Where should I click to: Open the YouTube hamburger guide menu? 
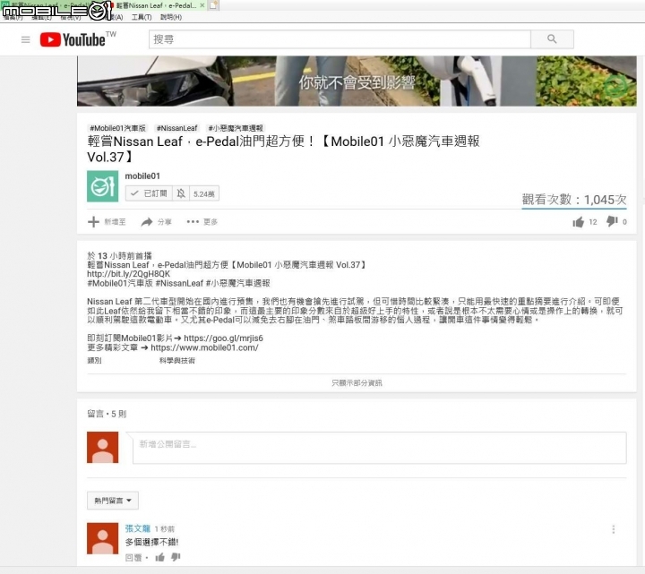25,39
